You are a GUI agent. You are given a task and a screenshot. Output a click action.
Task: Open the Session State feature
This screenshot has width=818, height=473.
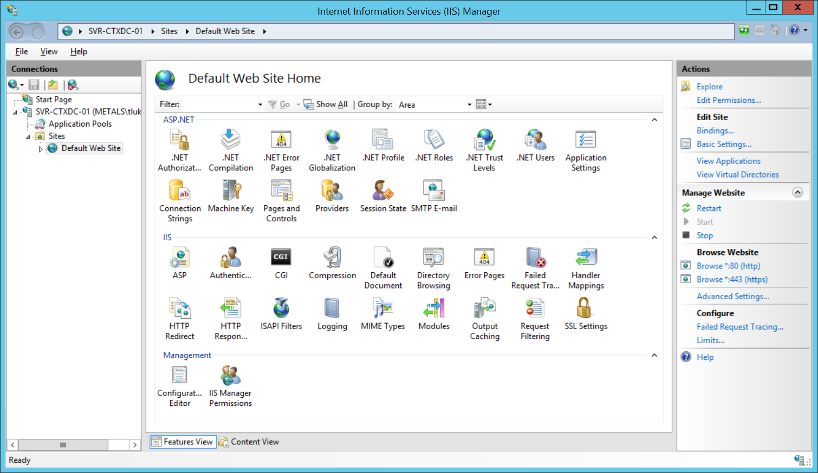point(383,196)
